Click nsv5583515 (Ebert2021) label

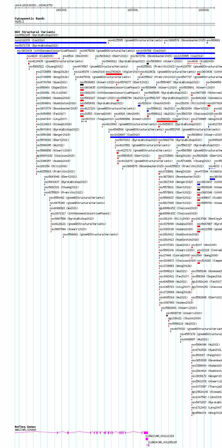(134, 156)
